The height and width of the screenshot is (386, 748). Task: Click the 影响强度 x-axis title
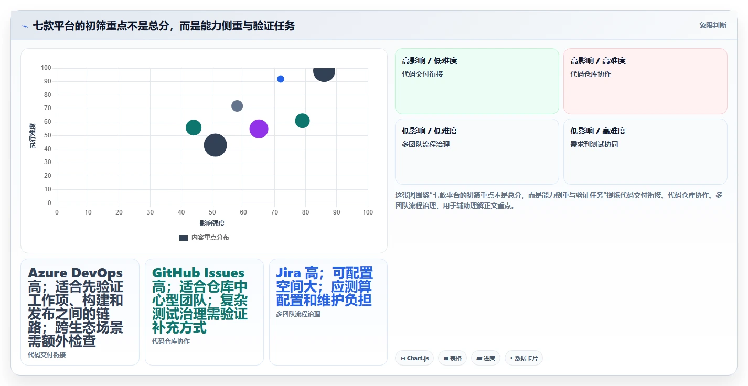(212, 223)
